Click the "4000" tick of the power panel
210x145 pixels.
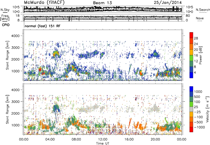click(15, 36)
